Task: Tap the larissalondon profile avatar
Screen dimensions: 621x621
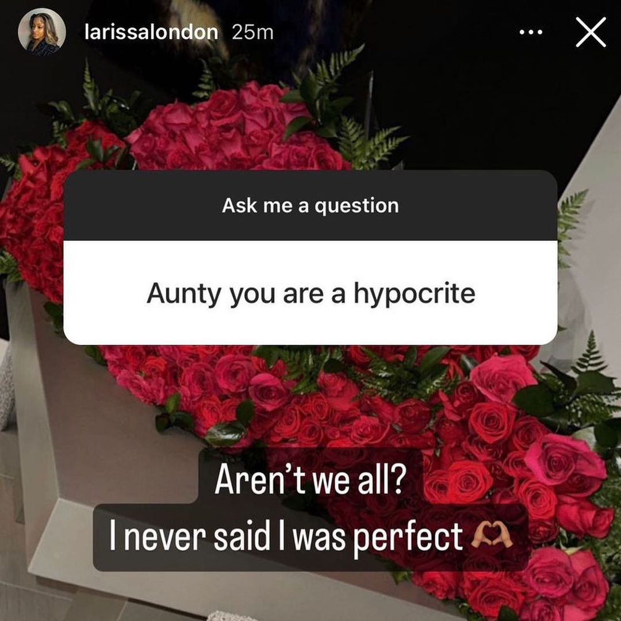Action: [41, 32]
